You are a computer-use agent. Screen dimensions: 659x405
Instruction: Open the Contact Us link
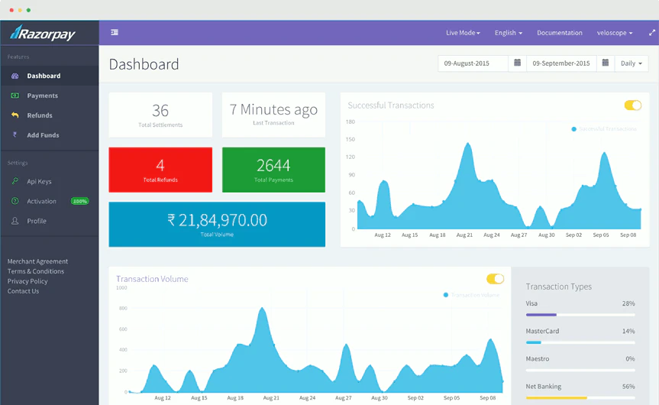click(23, 291)
